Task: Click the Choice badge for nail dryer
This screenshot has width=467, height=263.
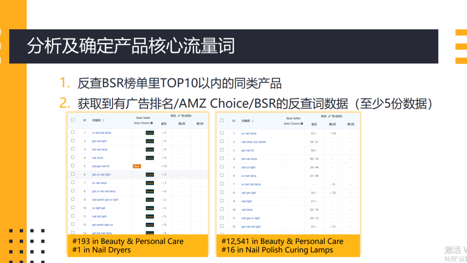Action: coord(150,157)
